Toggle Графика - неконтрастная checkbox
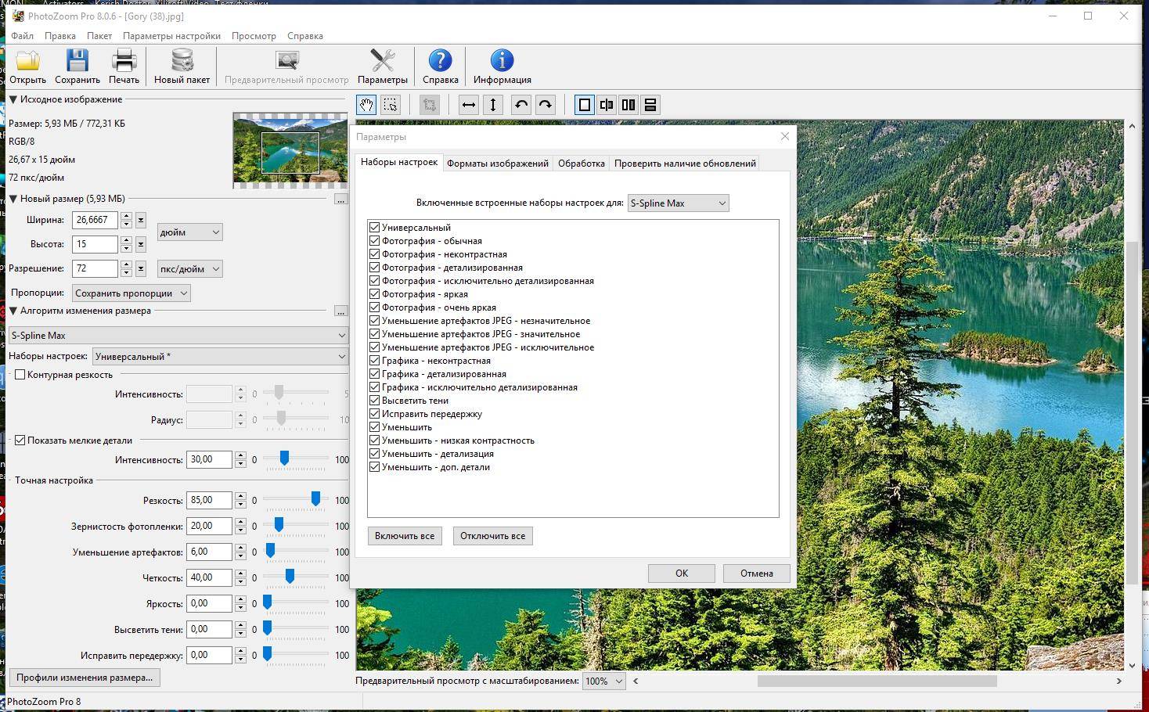 [374, 361]
